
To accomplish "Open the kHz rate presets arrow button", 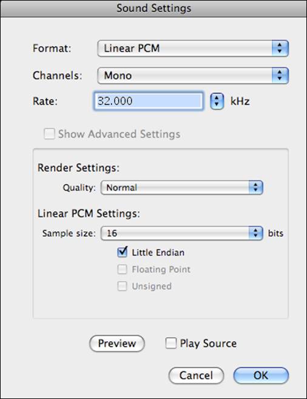I will coord(217,101).
